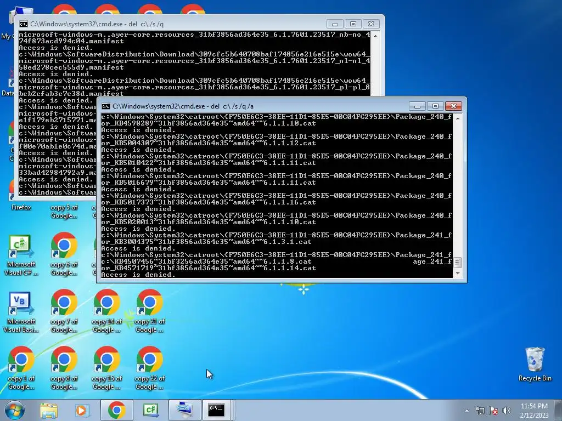Click the line containing 'KB5010422' in front cmd
The width and height of the screenshot is (562, 421).
pyautogui.click(x=208, y=162)
